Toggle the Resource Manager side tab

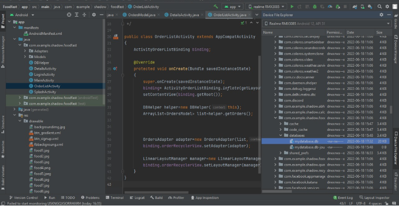pos(3,52)
